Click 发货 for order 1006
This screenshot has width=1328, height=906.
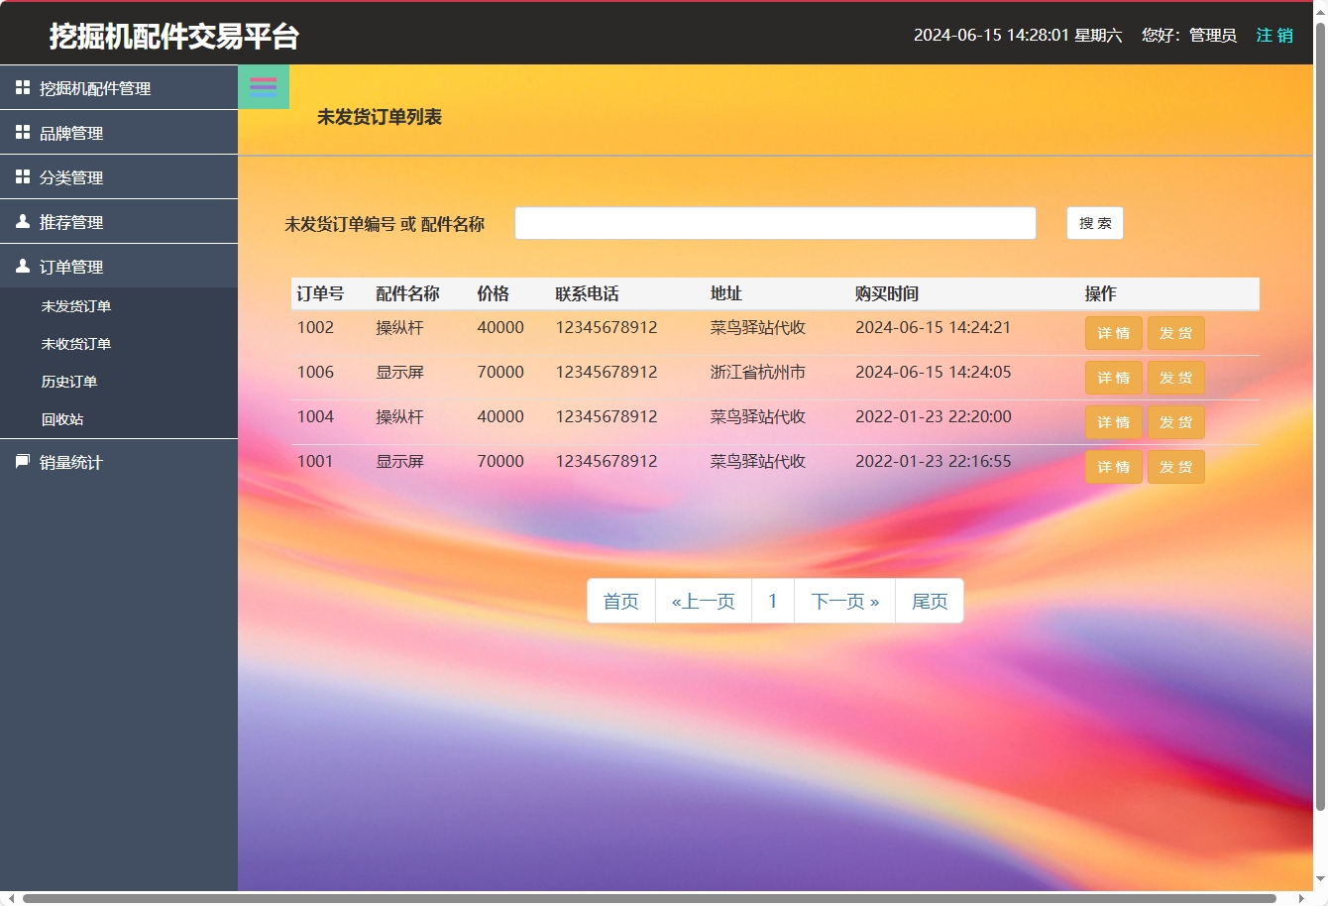coord(1176,378)
